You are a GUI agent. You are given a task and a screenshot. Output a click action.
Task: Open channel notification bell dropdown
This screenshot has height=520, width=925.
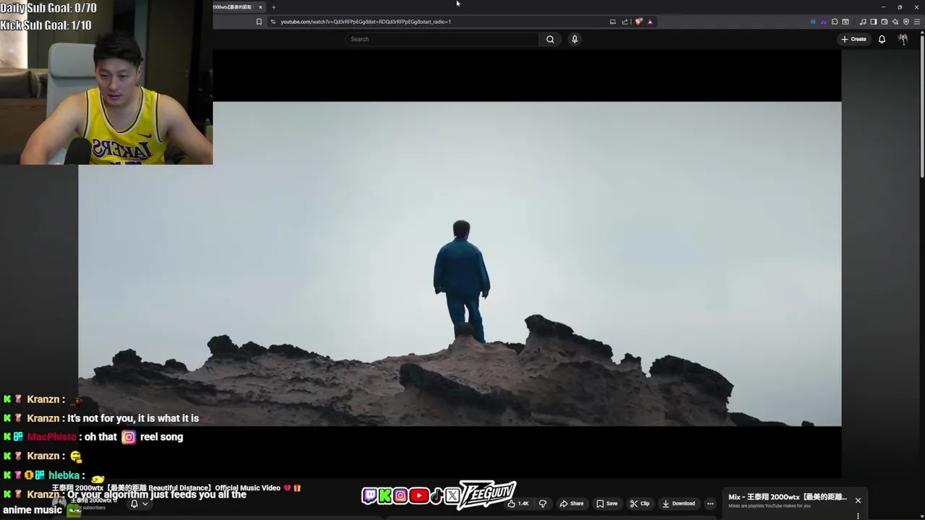coord(139,504)
